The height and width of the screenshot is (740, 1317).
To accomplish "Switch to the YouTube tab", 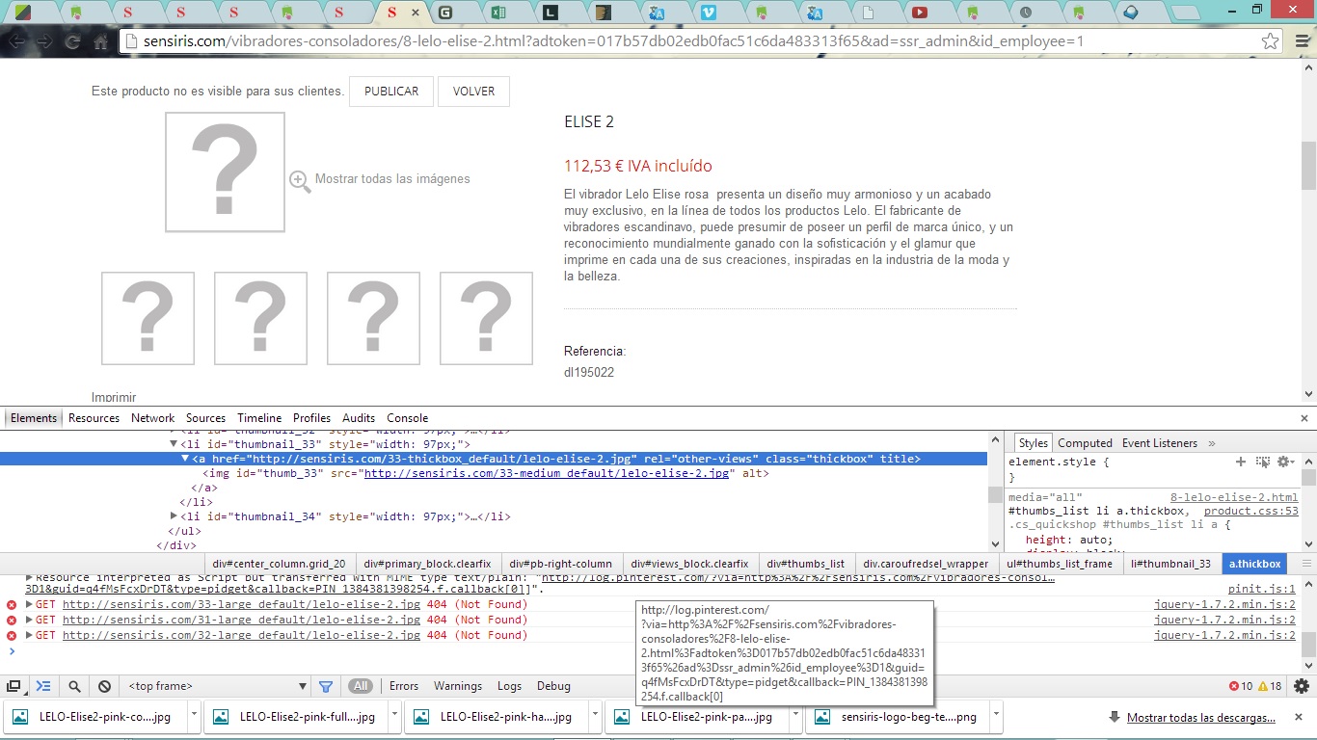I will click(x=919, y=13).
